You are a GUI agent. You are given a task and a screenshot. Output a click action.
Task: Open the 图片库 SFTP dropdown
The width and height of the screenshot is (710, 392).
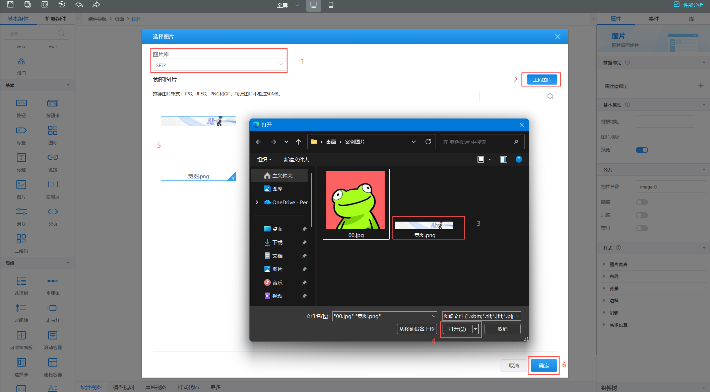click(219, 65)
